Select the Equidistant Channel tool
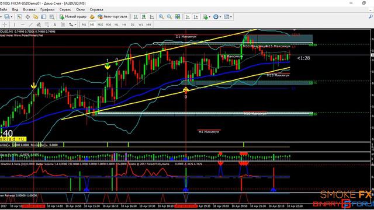Screen dimensions: 374x210 (x=39, y=24)
